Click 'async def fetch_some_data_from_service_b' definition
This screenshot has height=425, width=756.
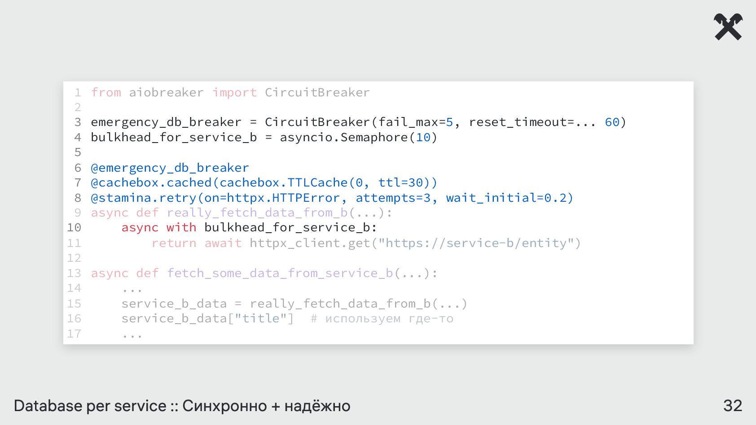[x=264, y=273]
